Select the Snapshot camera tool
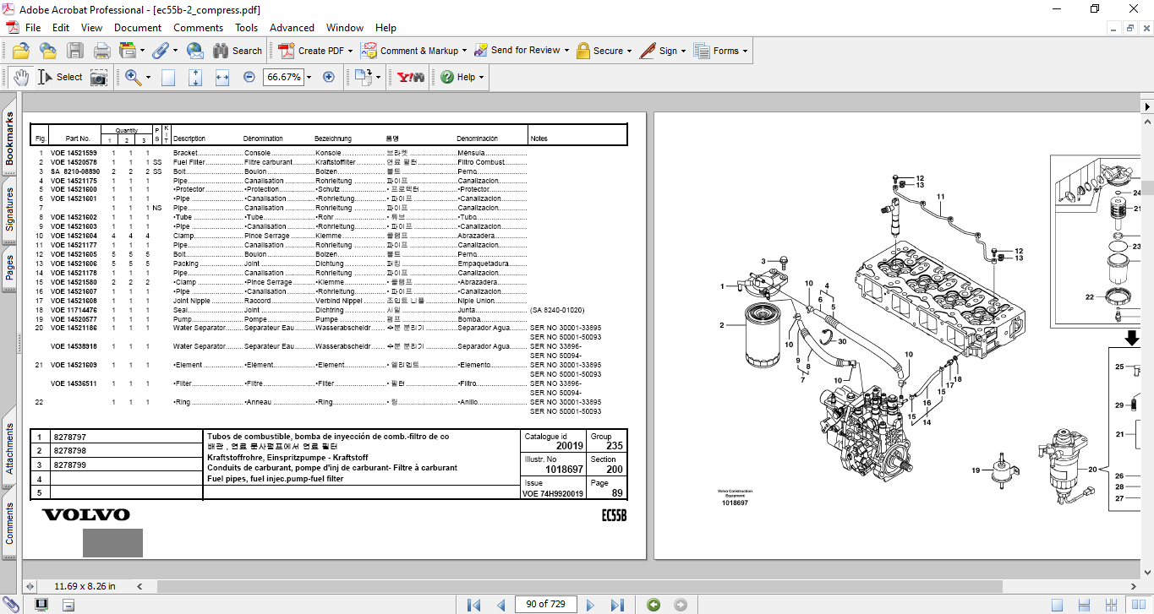This screenshot has height=614, width=1154. click(99, 78)
